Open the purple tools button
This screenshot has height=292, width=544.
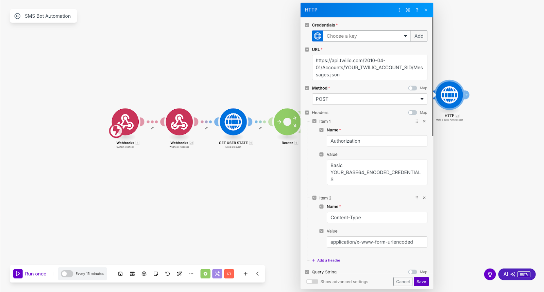pos(217,274)
